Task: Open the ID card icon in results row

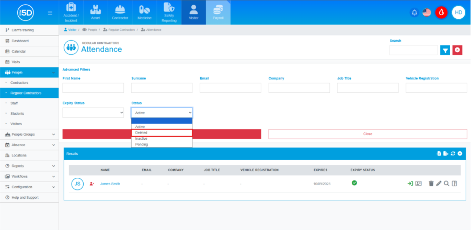Action: (x=418, y=184)
